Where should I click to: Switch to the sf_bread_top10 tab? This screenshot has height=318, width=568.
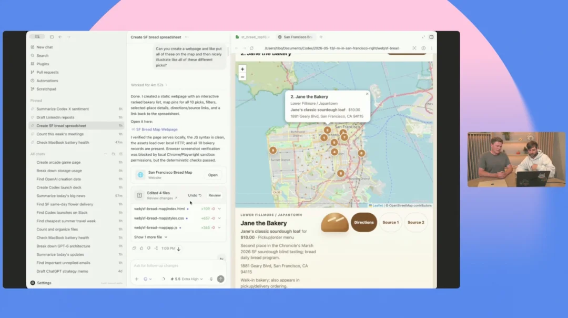pyautogui.click(x=253, y=37)
